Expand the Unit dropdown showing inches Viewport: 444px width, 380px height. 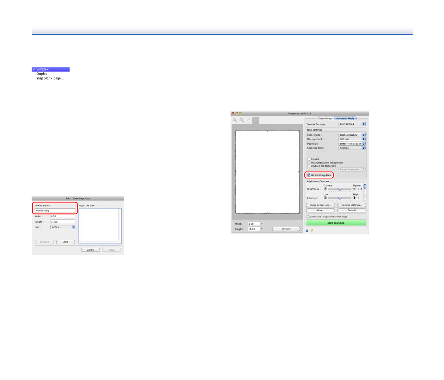63,227
